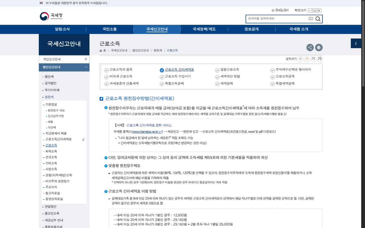
Task: Open 연말정산 in sidebar
Action: [50, 207]
